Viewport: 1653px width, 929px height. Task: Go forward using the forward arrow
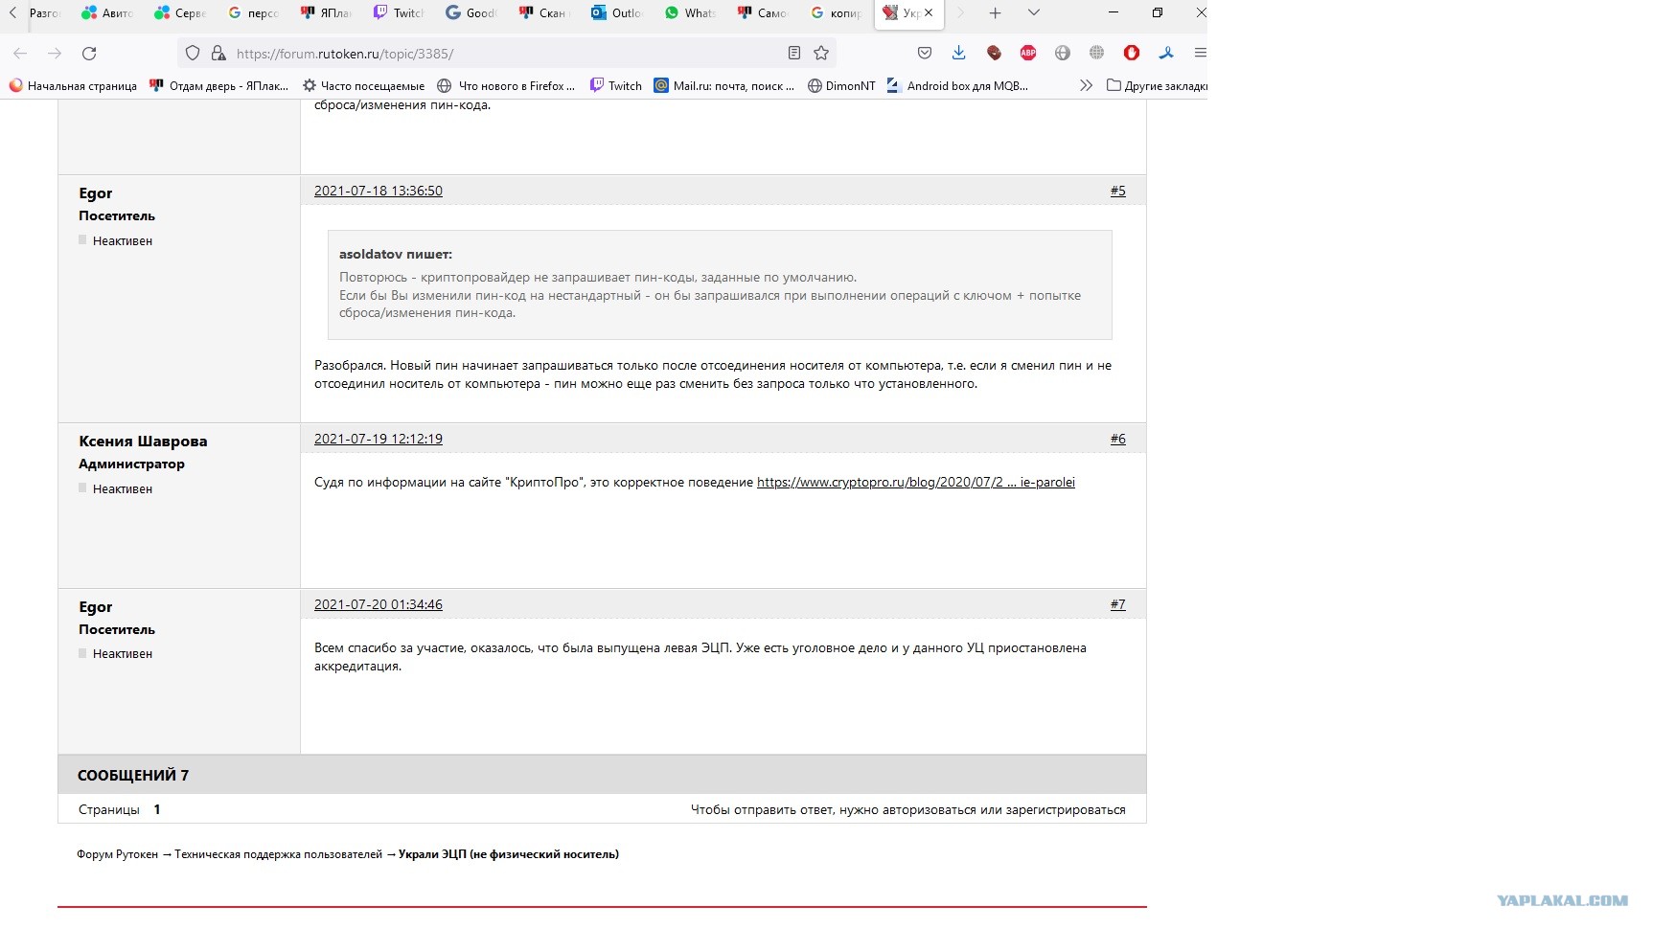pyautogui.click(x=55, y=54)
